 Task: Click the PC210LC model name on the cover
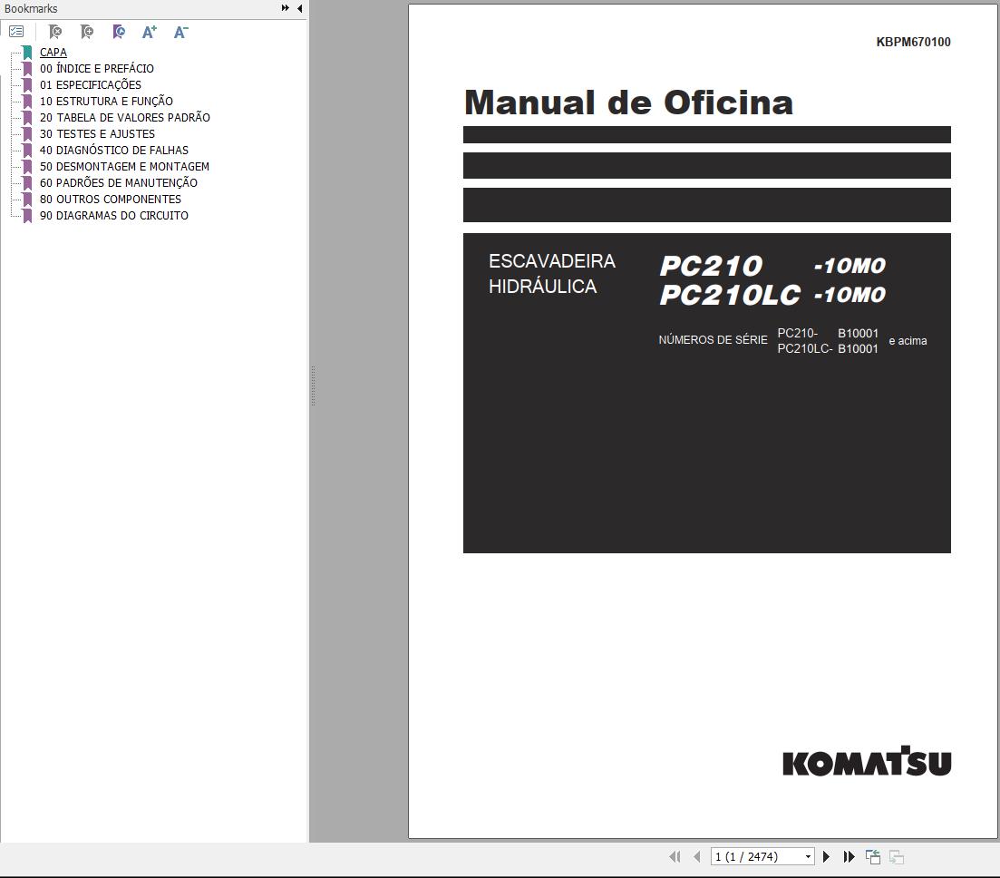point(730,295)
